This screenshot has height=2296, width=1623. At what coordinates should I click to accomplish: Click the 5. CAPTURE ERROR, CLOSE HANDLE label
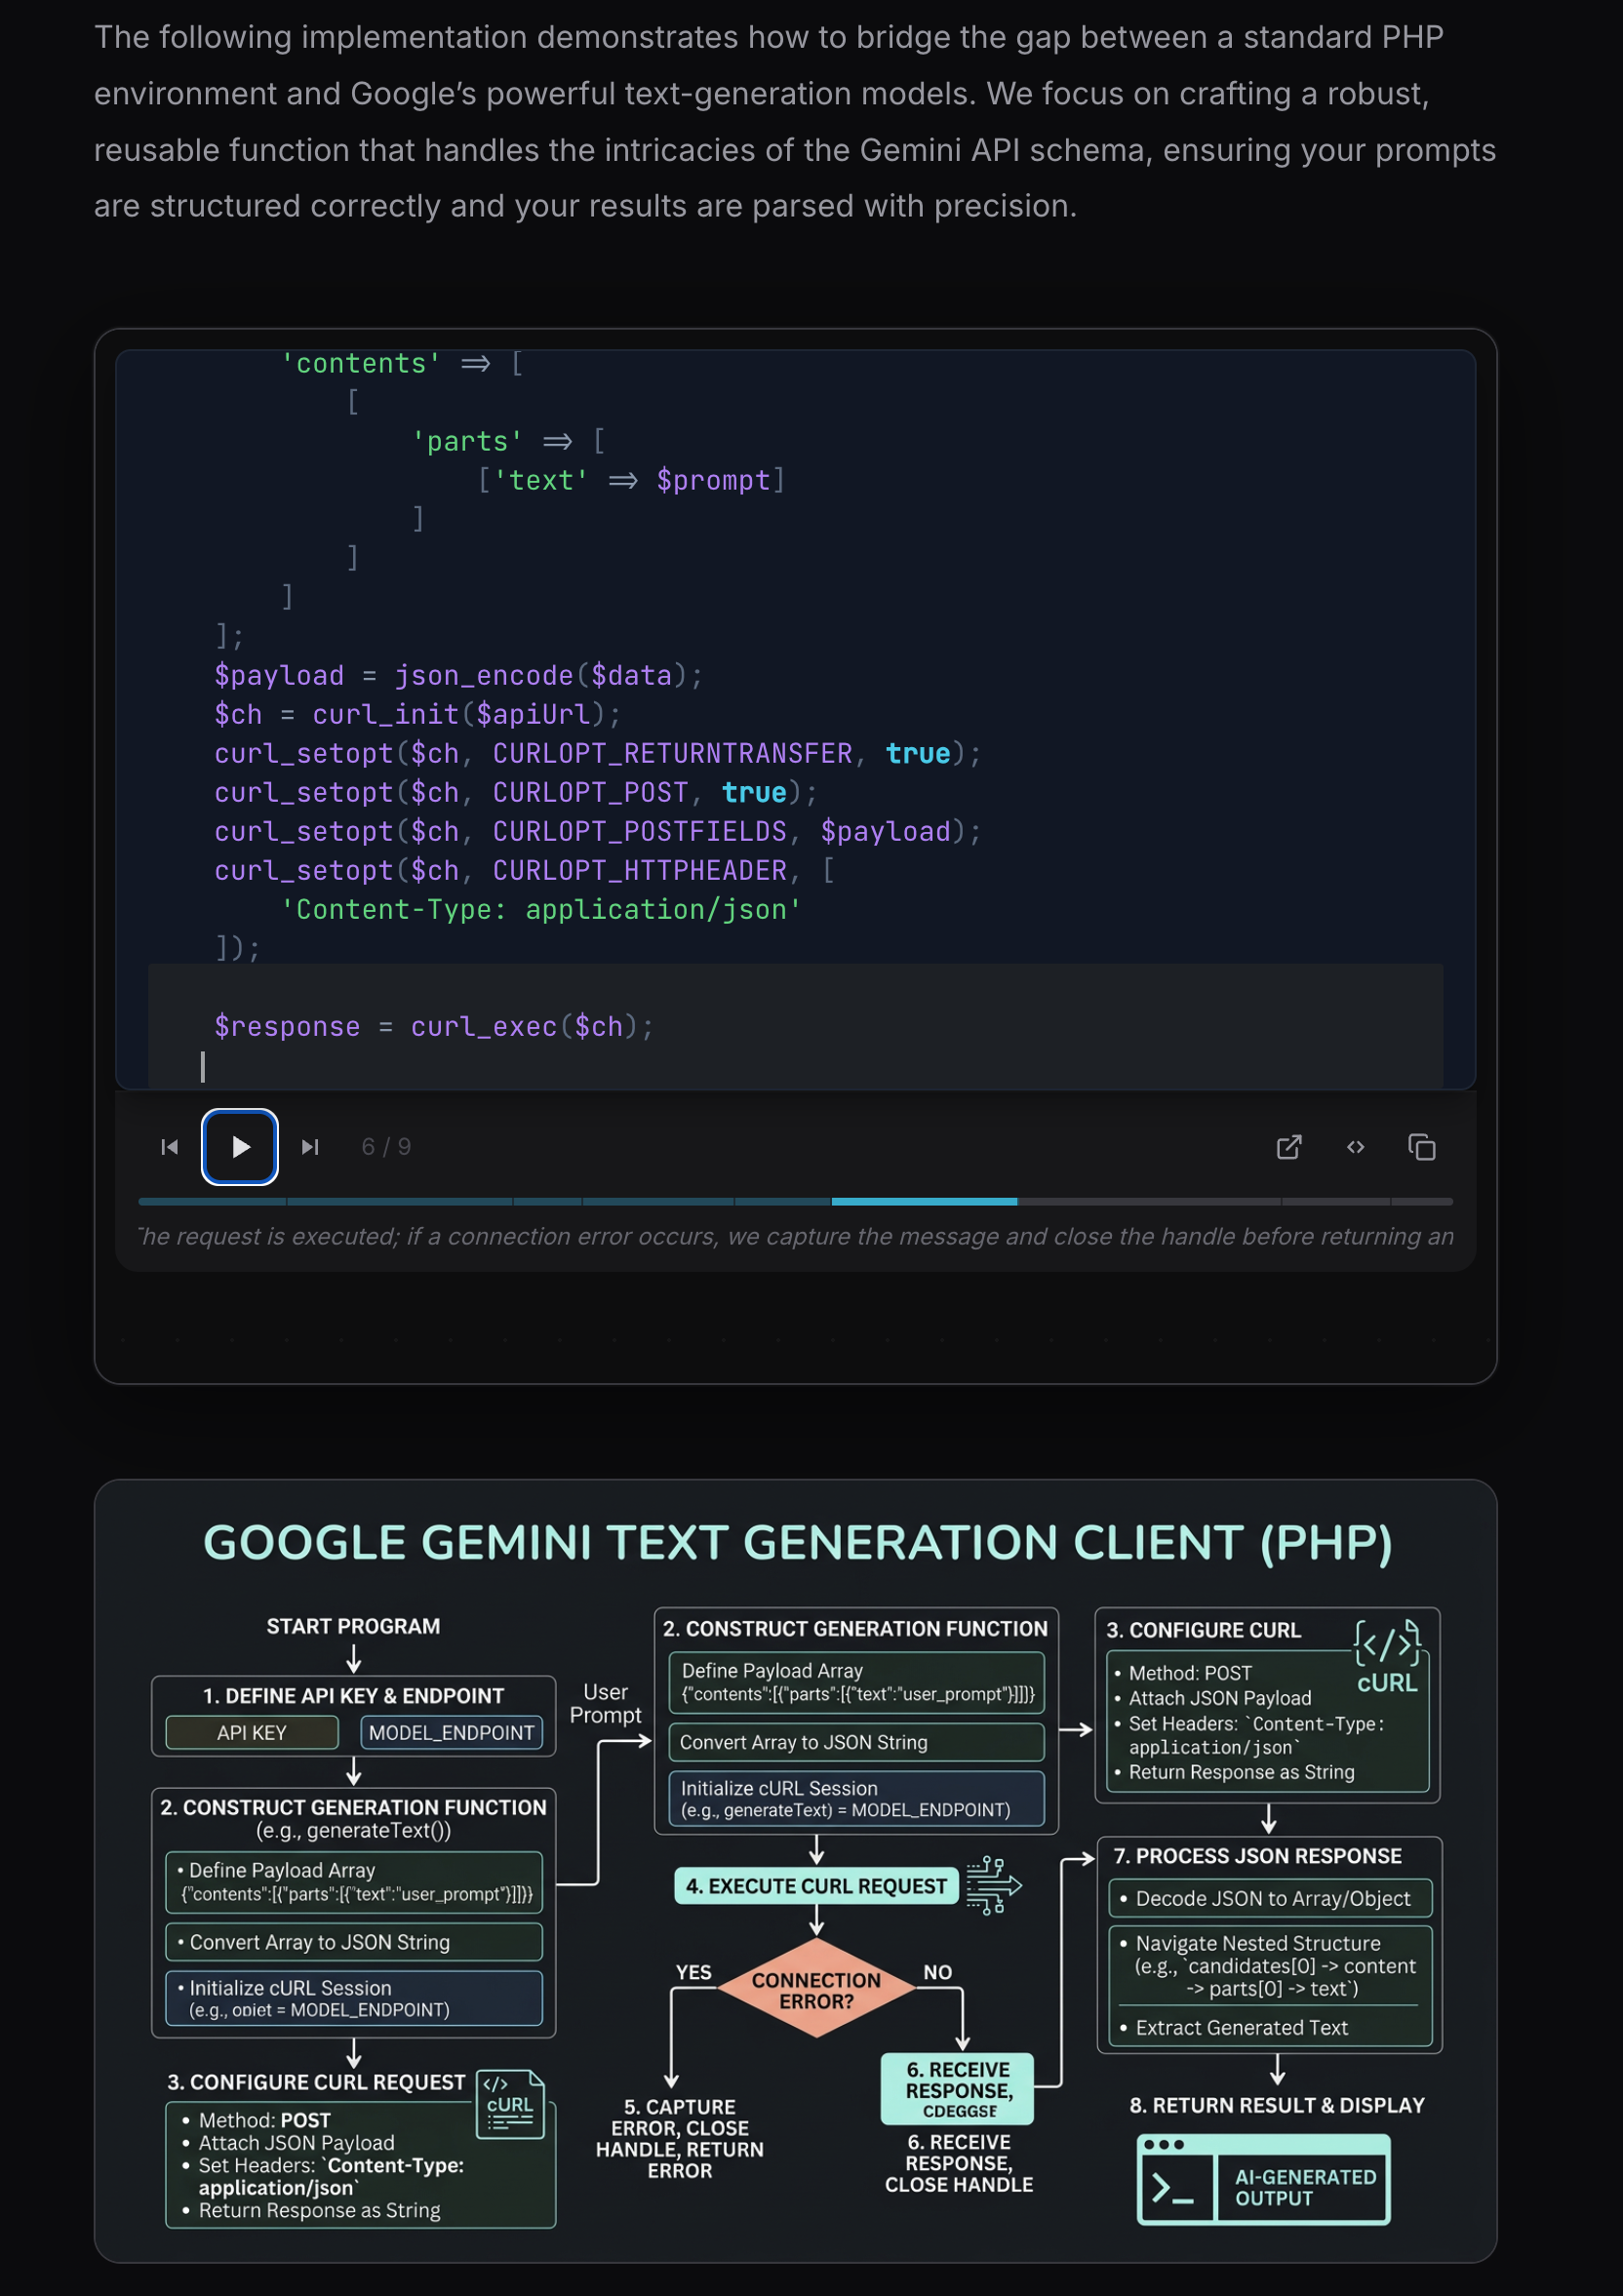pos(680,2139)
